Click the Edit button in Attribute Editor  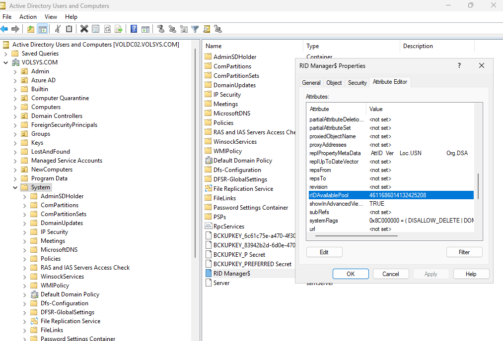click(x=324, y=252)
